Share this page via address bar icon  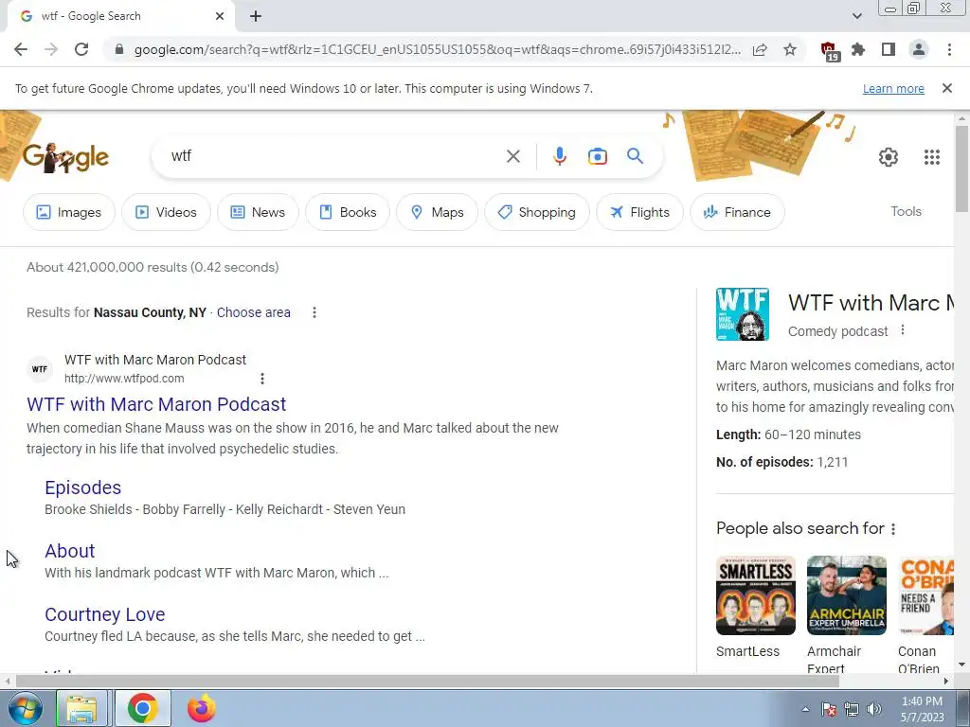click(x=760, y=49)
